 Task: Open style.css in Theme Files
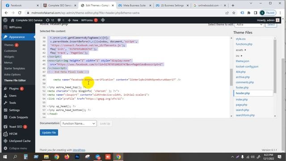point(240,39)
